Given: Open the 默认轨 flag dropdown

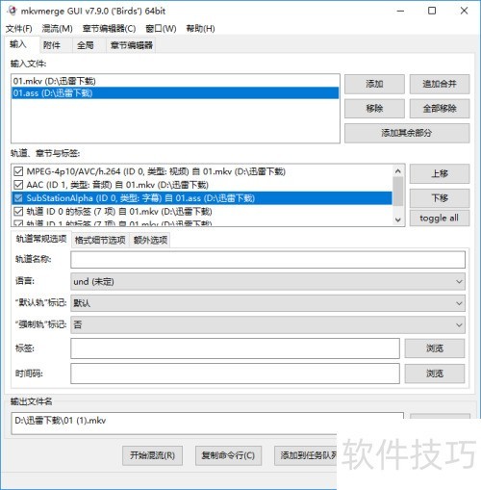Looking at the screenshot, I should click(x=267, y=303).
